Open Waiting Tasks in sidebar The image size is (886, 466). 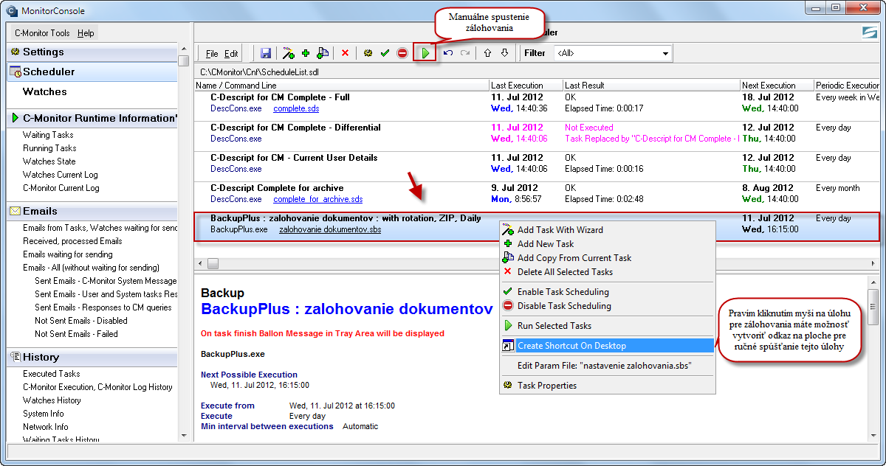[48, 135]
